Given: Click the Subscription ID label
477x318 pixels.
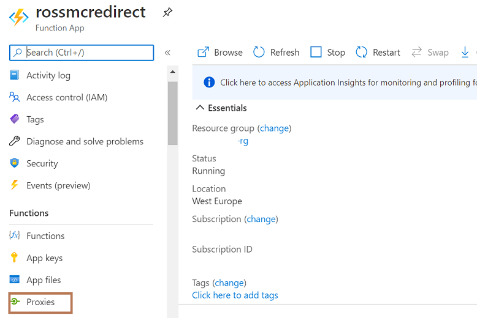Looking at the screenshot, I should pos(222,250).
